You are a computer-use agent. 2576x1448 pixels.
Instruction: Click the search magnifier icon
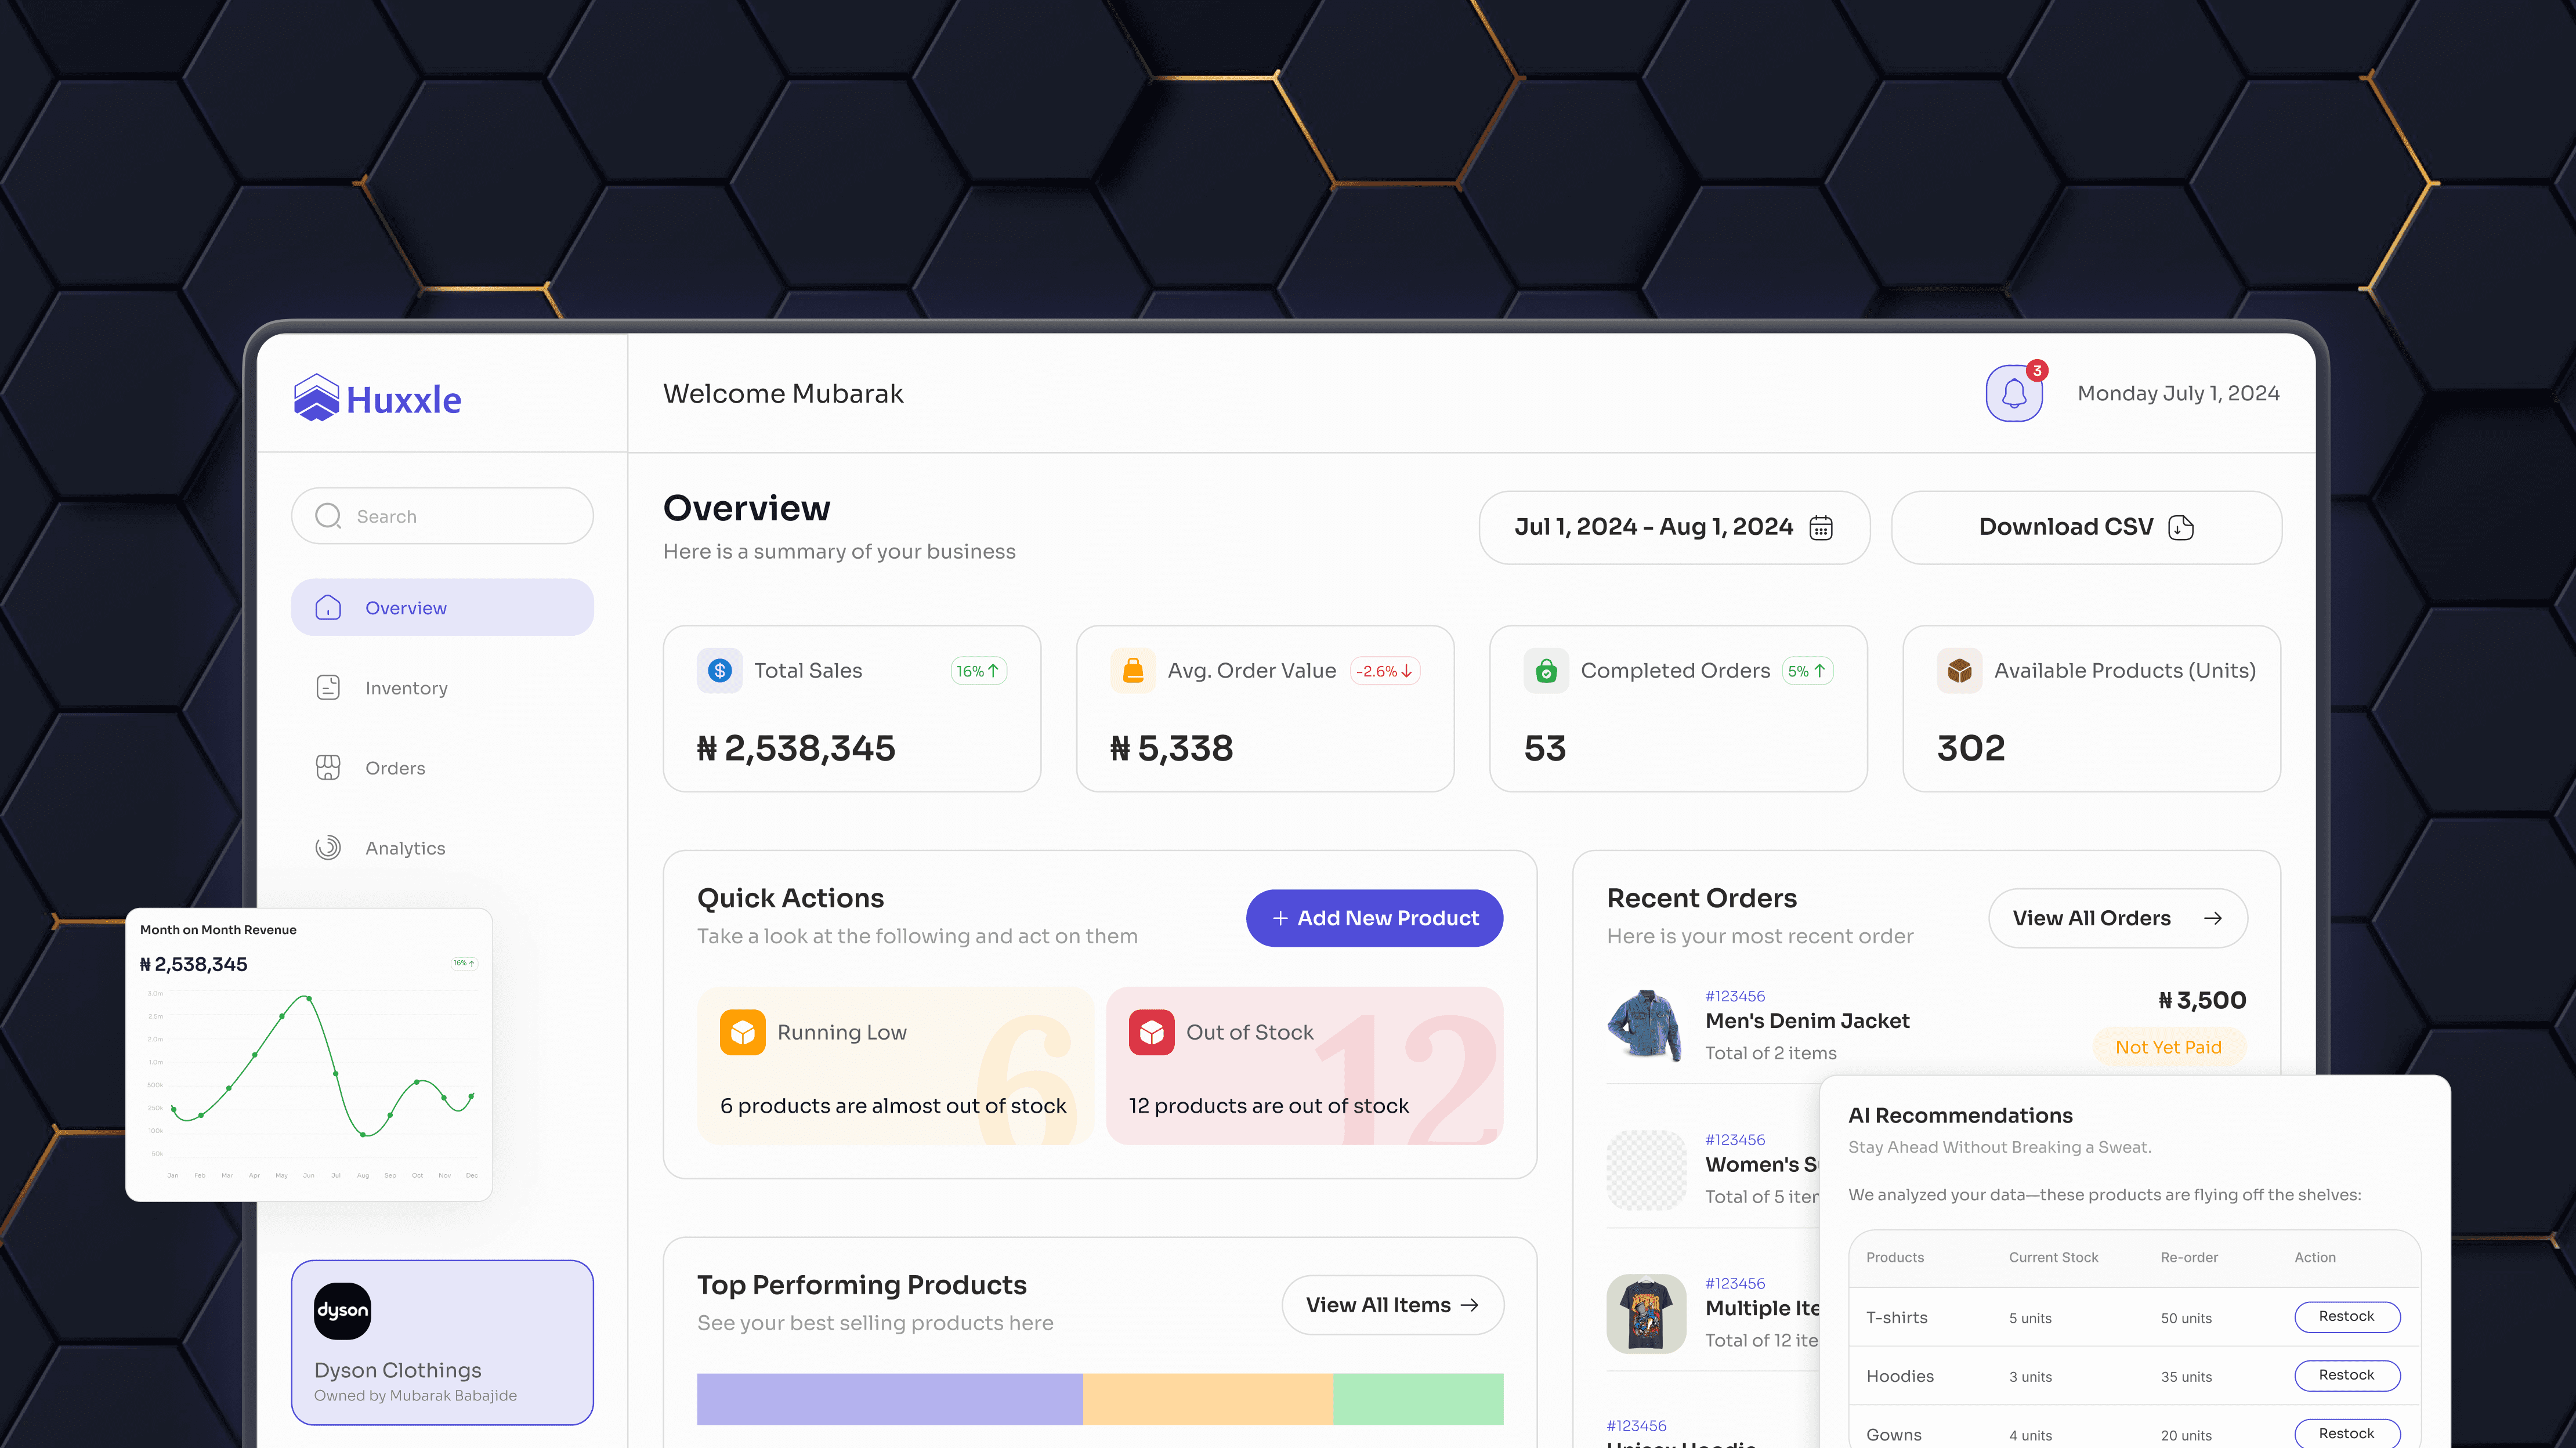pyautogui.click(x=328, y=516)
